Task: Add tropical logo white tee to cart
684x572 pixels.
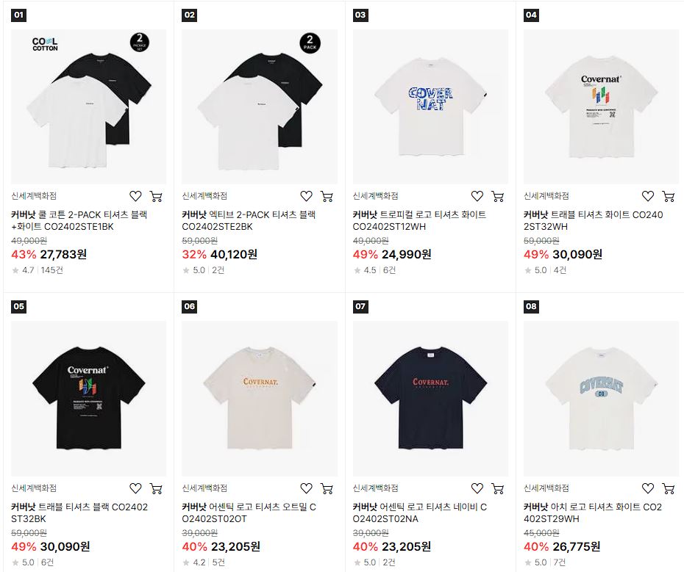Action: click(498, 197)
